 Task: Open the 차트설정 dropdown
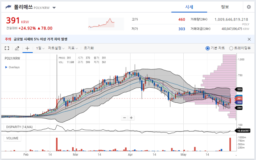coord(56,48)
